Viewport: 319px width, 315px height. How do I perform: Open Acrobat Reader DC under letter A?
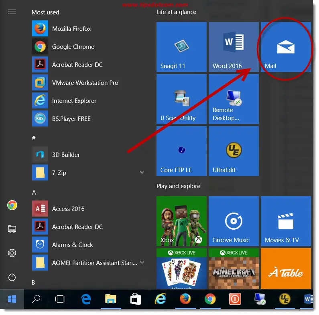pyautogui.click(x=89, y=227)
